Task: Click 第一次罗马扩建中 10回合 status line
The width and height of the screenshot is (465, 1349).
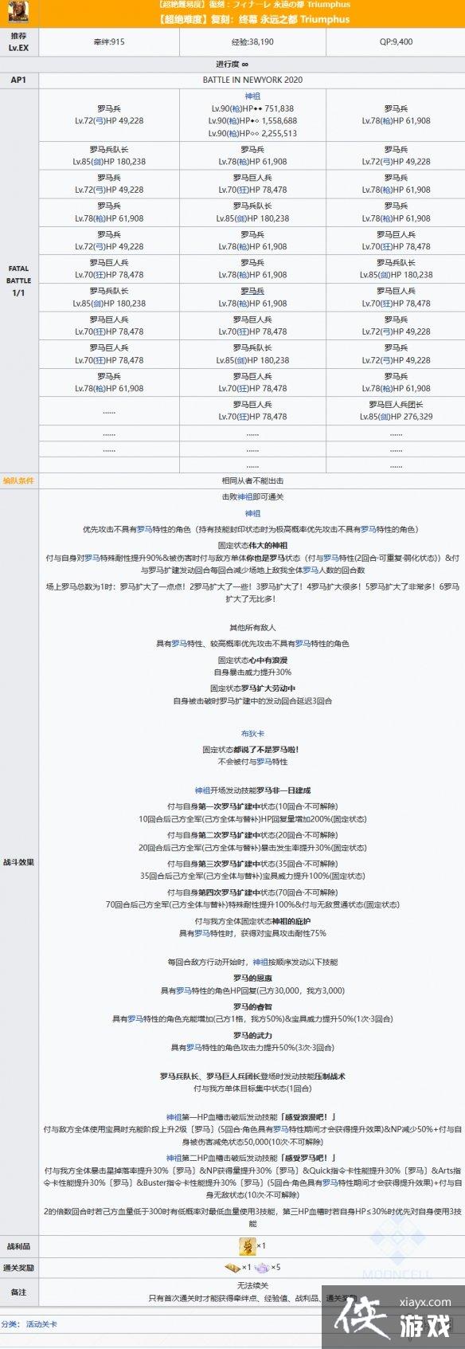Action: click(252, 806)
